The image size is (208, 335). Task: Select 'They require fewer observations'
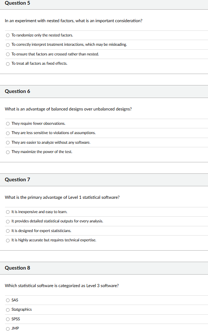point(7,123)
